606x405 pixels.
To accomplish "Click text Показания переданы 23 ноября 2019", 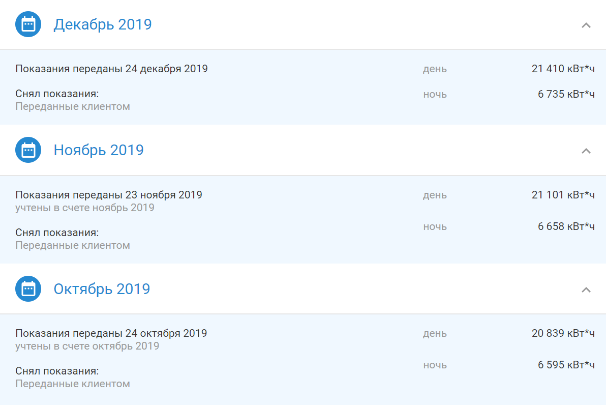I will 109,195.
